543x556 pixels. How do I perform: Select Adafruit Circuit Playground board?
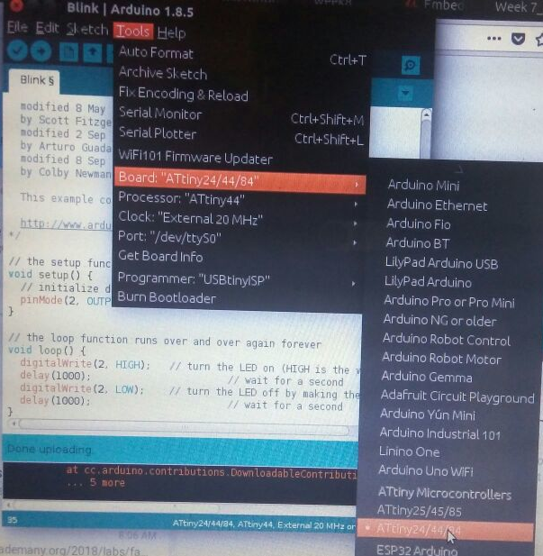tap(457, 396)
